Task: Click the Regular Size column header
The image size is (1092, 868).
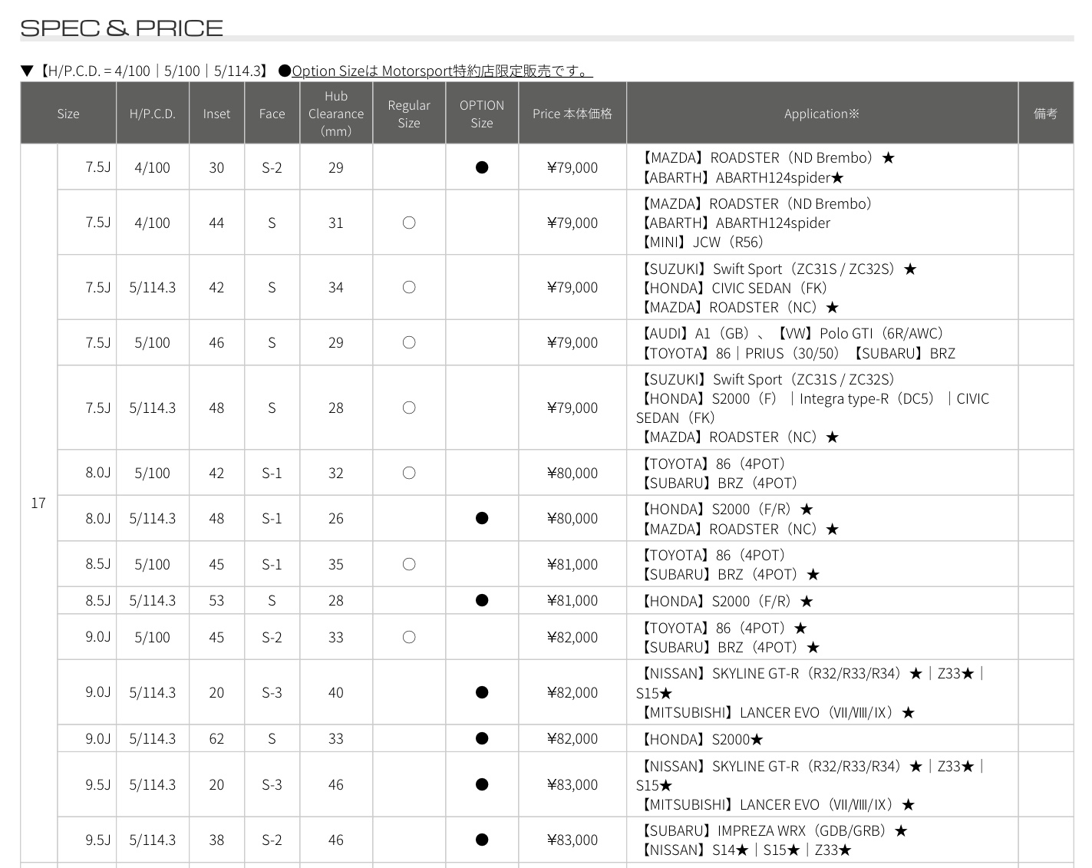Action: [409, 114]
